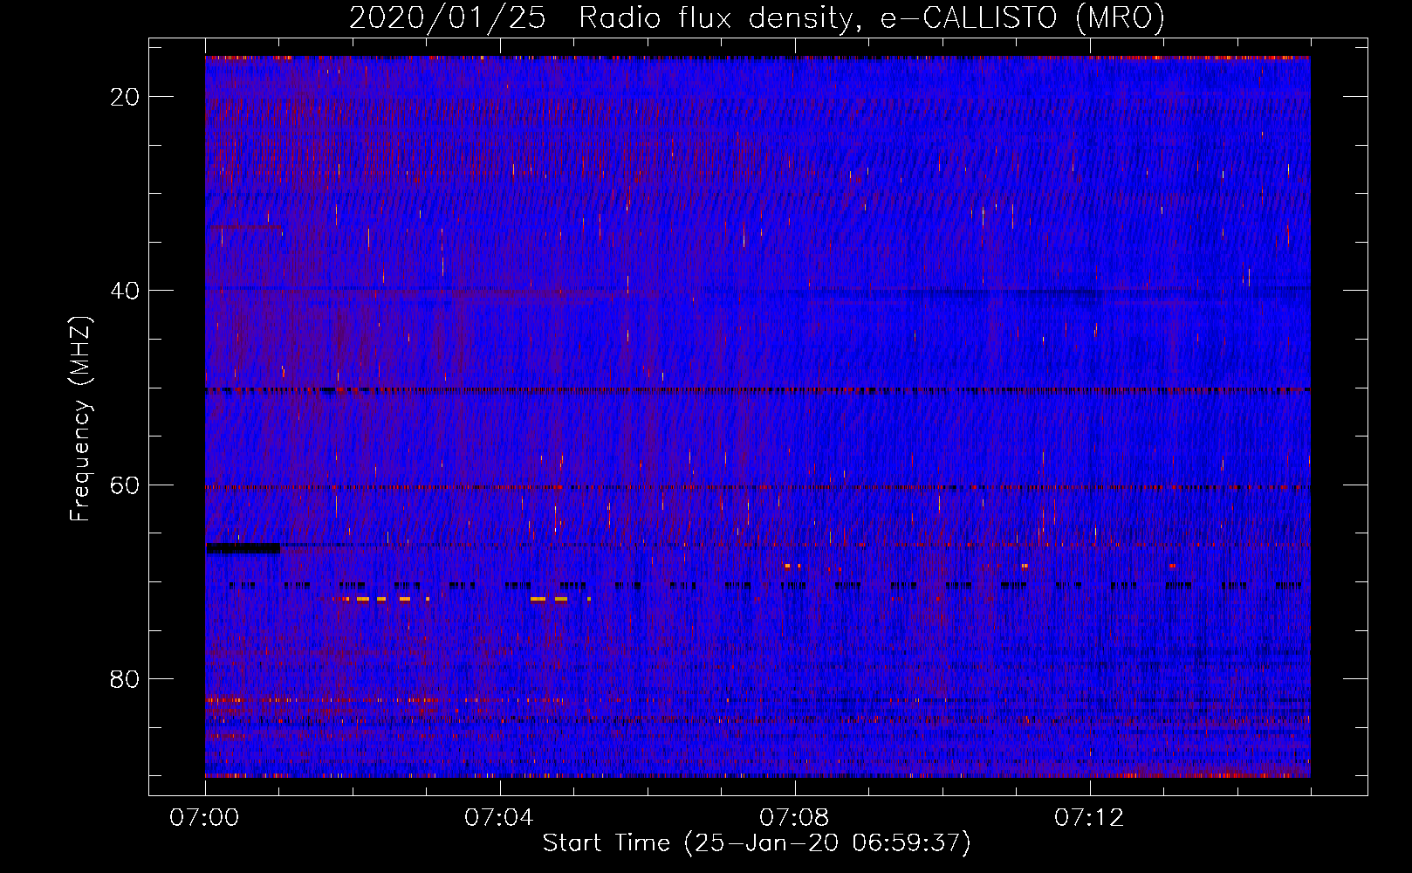Click the '07:08' time tick label

click(794, 818)
